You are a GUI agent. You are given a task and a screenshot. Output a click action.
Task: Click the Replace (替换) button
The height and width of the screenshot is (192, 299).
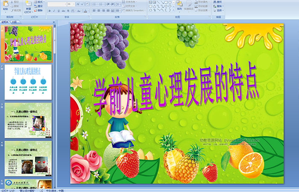(218, 6)
